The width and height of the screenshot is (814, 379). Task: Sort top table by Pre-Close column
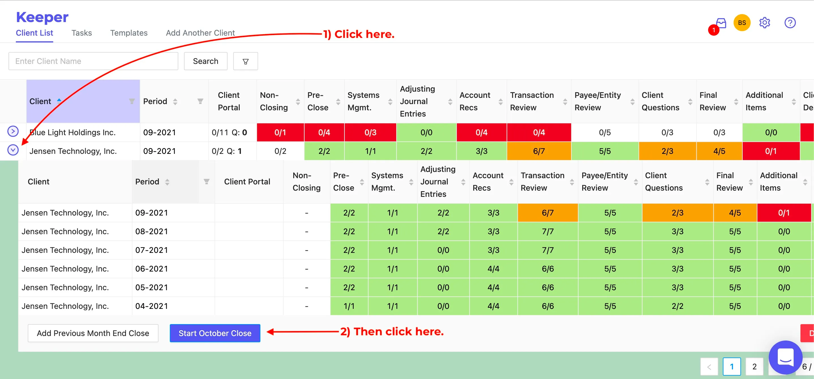(338, 102)
